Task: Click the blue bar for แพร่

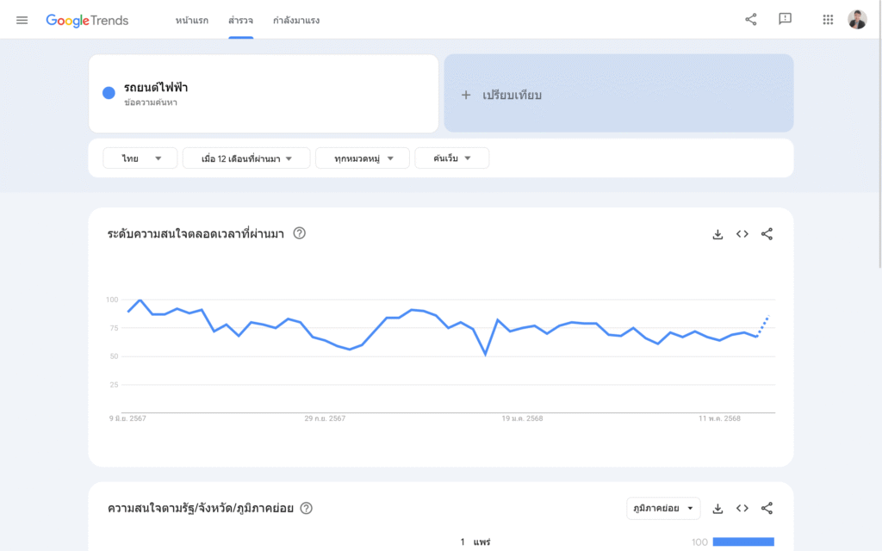Action: pos(743,542)
